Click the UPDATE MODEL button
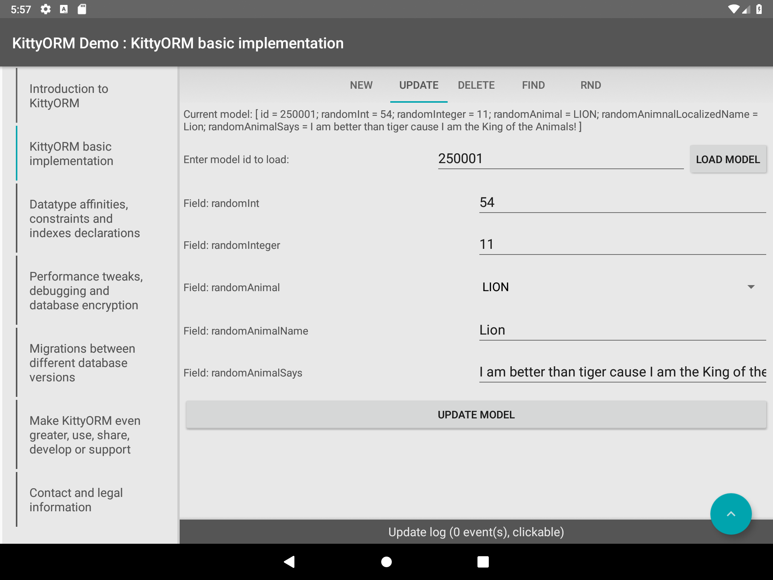 476,415
